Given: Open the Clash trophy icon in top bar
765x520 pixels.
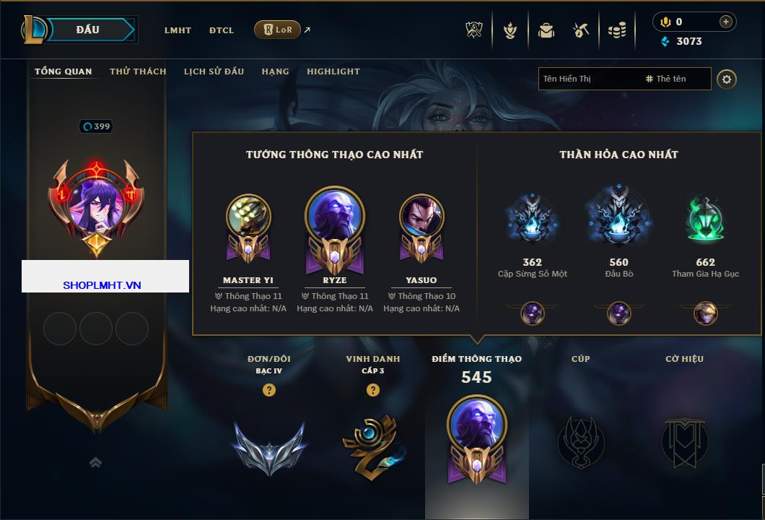Looking at the screenshot, I should (x=473, y=30).
